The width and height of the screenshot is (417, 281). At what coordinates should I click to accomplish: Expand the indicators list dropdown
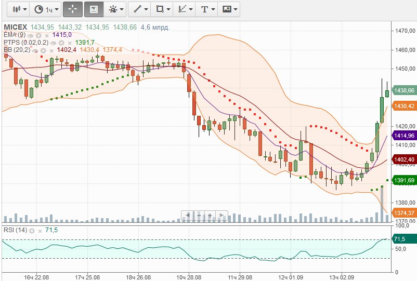115,9
